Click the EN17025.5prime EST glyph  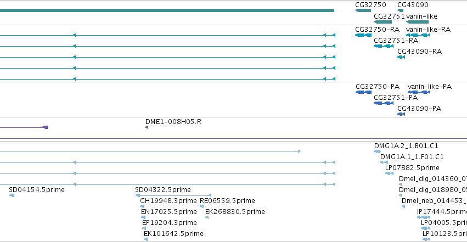pos(143,217)
